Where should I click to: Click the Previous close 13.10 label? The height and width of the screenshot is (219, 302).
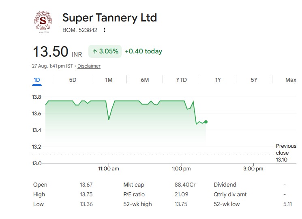pyautogui.click(x=286, y=153)
